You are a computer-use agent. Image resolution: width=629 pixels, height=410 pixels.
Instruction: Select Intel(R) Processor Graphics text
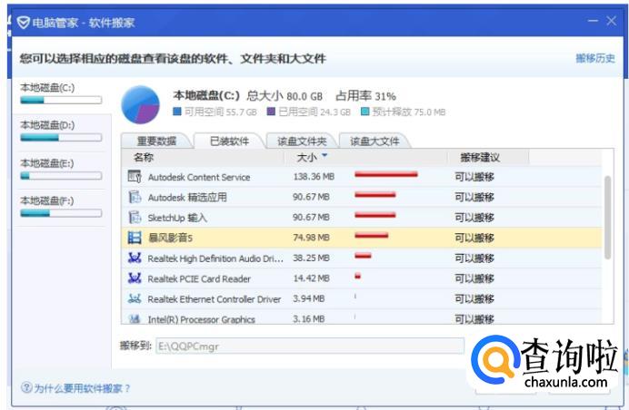202,319
